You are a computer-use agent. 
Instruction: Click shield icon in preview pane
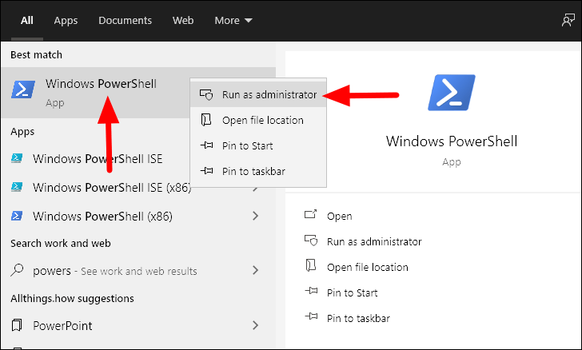pos(311,241)
